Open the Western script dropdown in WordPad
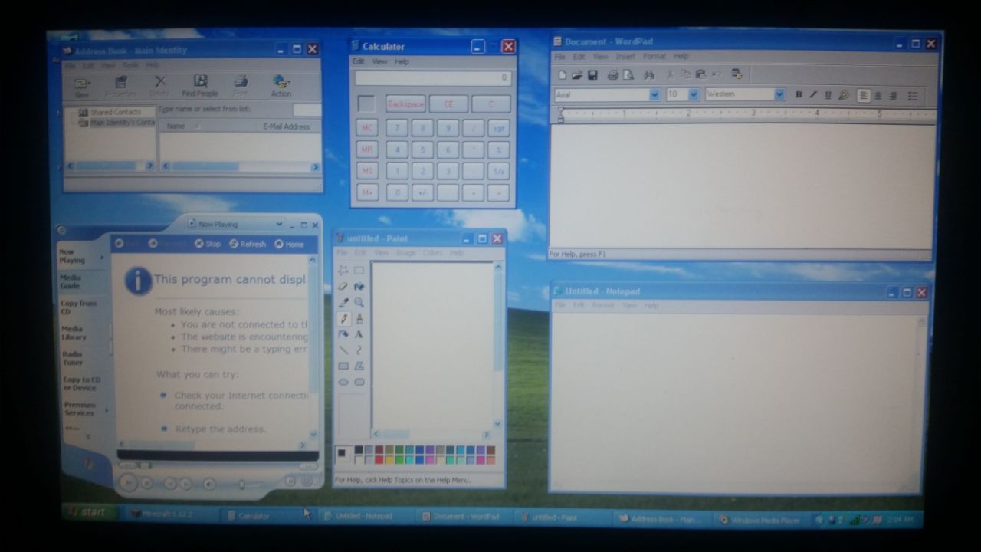The image size is (981, 552). pyautogui.click(x=779, y=94)
